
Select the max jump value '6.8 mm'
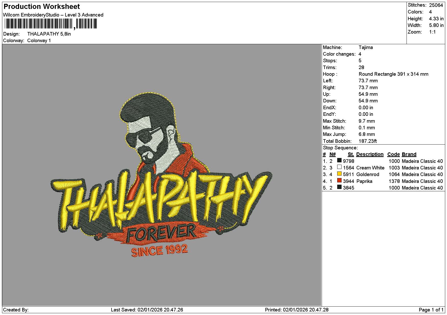367,134
